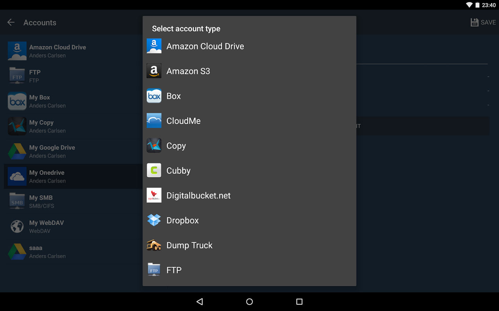
Task: Open recent apps with the square button
Action: click(x=299, y=301)
